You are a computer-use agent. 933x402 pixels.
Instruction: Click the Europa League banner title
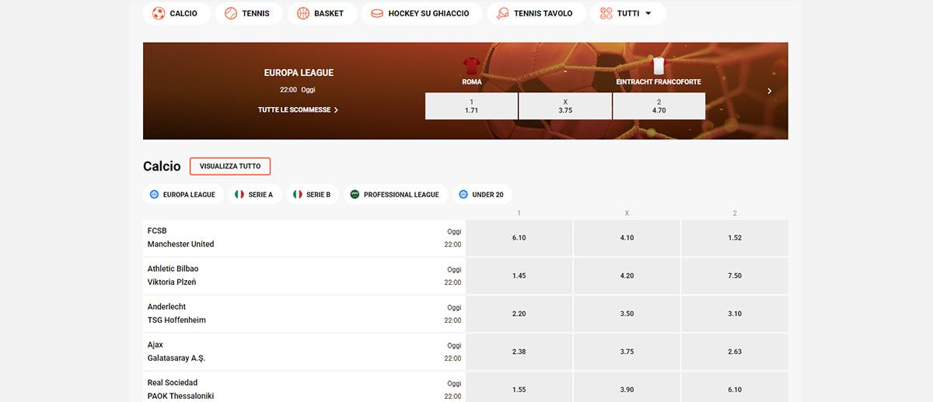point(299,73)
